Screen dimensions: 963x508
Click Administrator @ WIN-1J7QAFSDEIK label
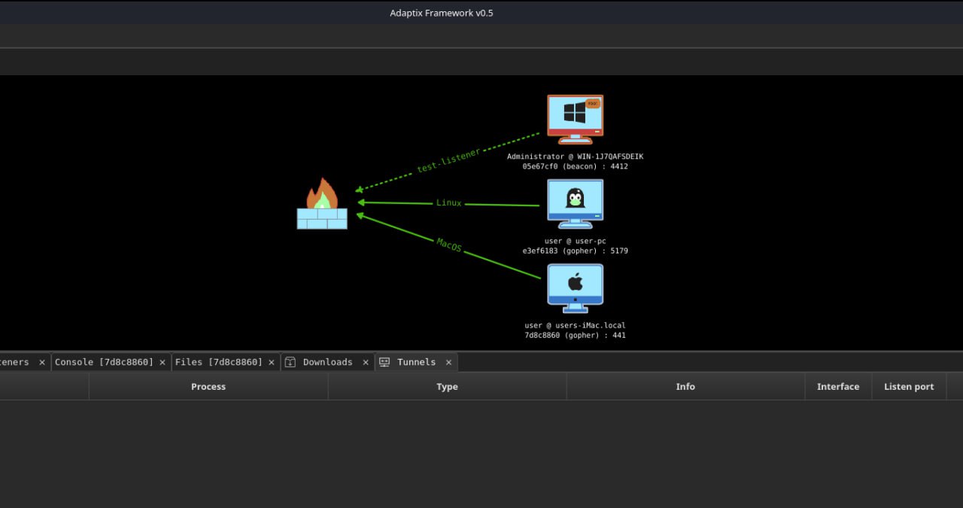[x=575, y=157]
